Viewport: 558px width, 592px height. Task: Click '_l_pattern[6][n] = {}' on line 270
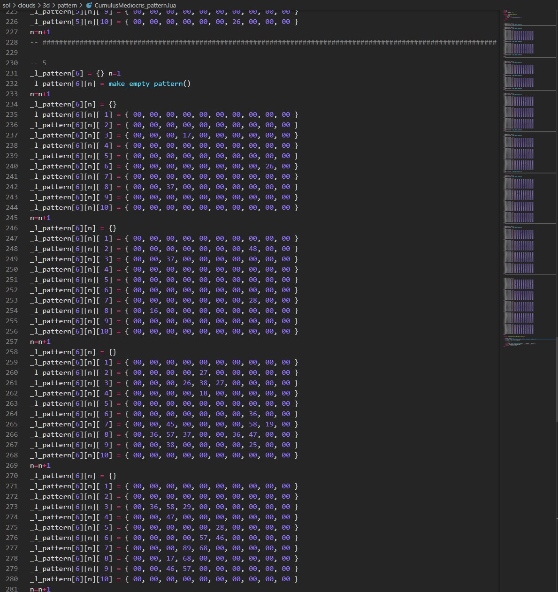point(73,476)
